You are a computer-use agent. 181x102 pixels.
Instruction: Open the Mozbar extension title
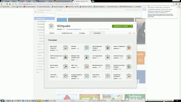tap(74, 46)
